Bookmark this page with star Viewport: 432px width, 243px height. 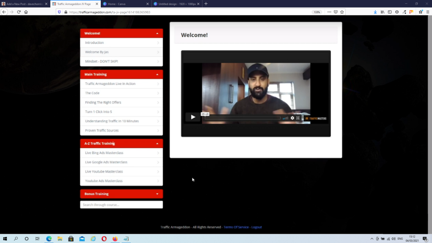tap(342, 12)
